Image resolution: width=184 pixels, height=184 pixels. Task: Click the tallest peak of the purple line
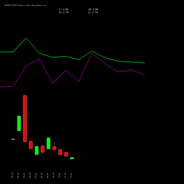pos(92,53)
